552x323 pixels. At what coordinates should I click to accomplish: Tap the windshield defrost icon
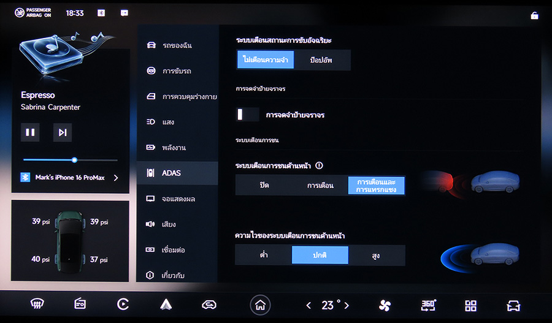37,305
